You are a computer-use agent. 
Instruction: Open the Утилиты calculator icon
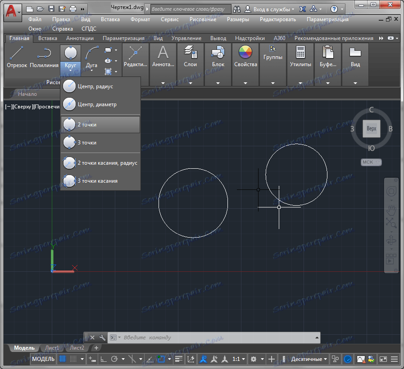[300, 53]
